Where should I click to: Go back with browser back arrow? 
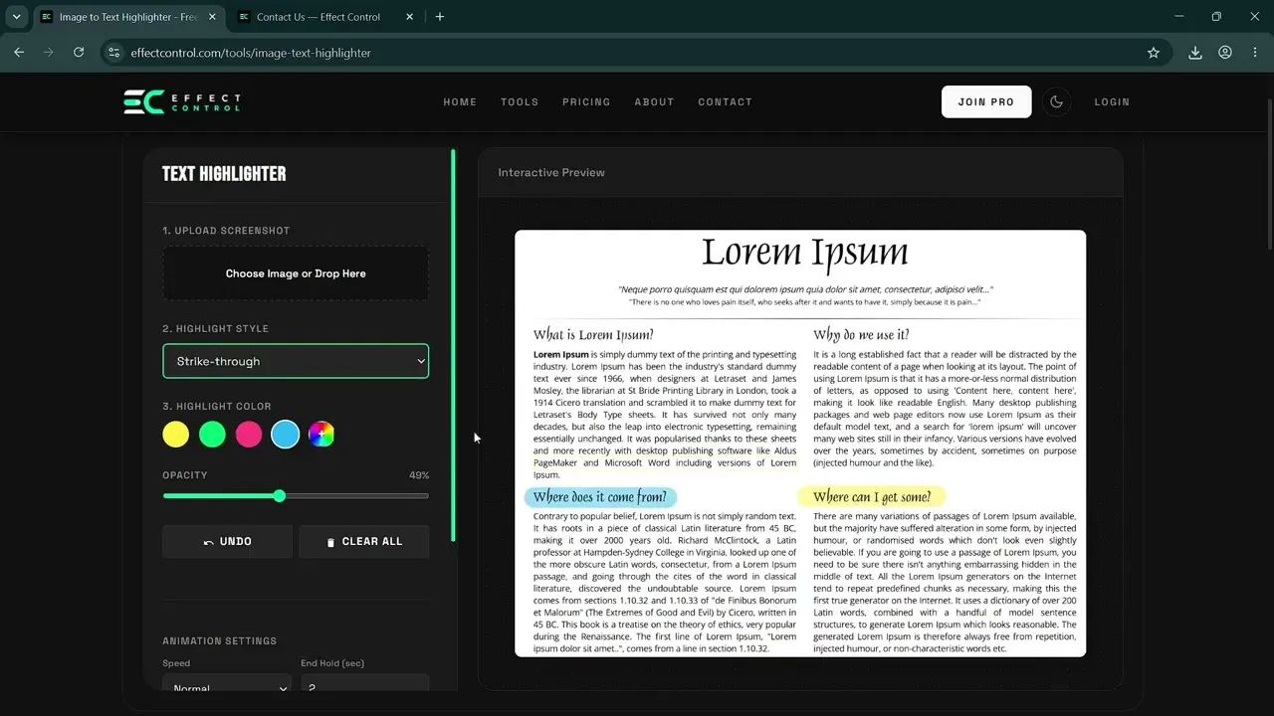tap(19, 53)
